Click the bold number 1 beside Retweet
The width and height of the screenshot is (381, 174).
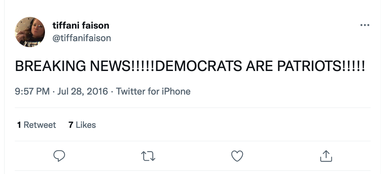[x=19, y=125]
